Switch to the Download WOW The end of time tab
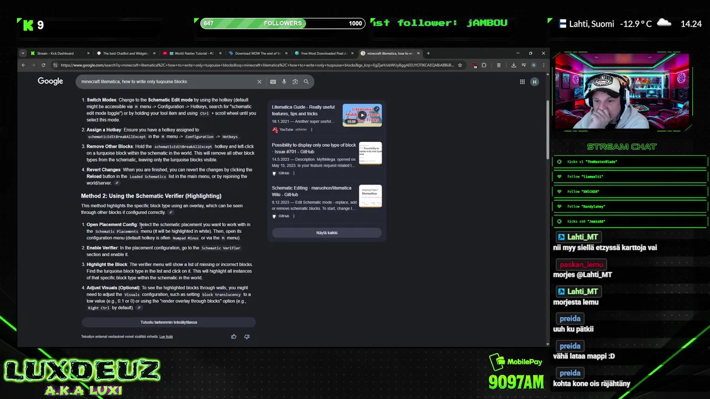Viewport: 710px width, 399px height. click(257, 53)
